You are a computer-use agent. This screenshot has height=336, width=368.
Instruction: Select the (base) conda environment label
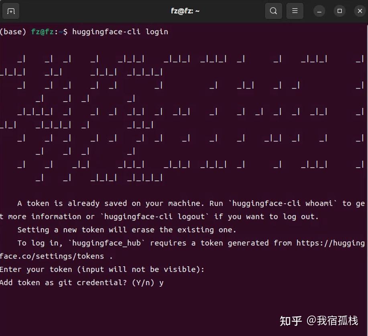[13, 32]
